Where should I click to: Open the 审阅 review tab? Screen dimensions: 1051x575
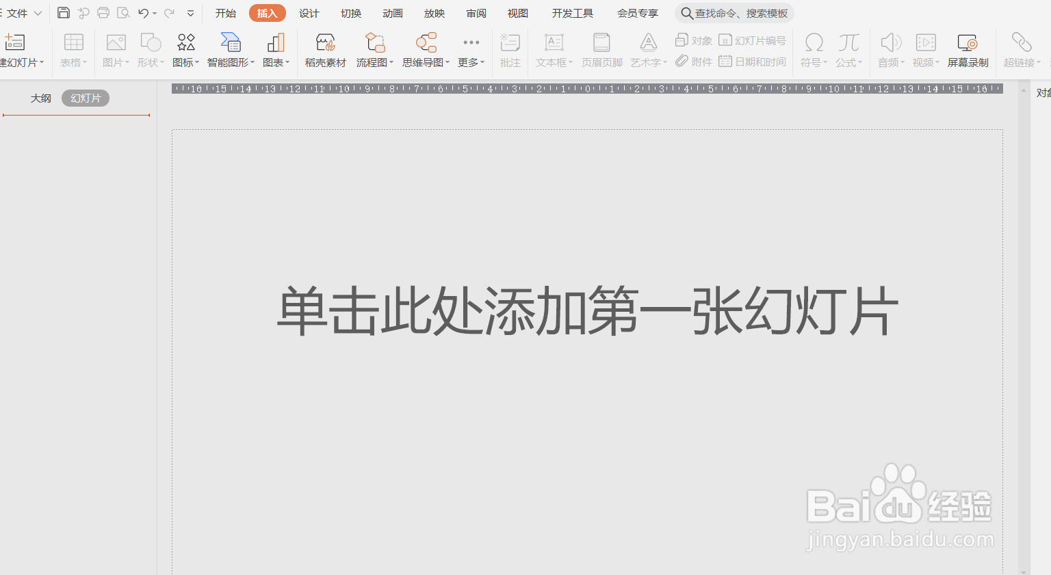coord(476,13)
